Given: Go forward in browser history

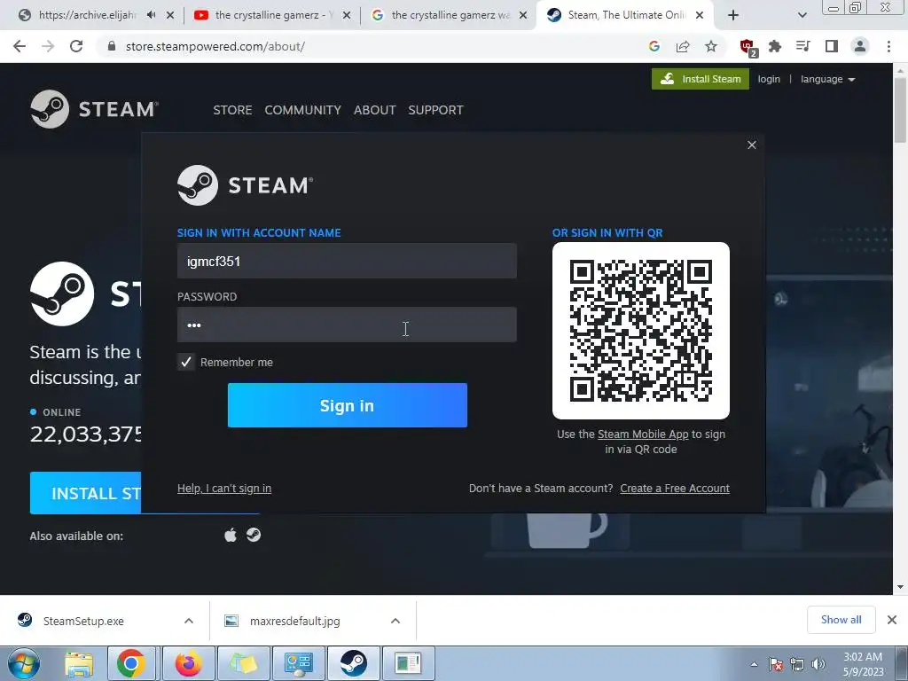Looking at the screenshot, I should [48, 46].
